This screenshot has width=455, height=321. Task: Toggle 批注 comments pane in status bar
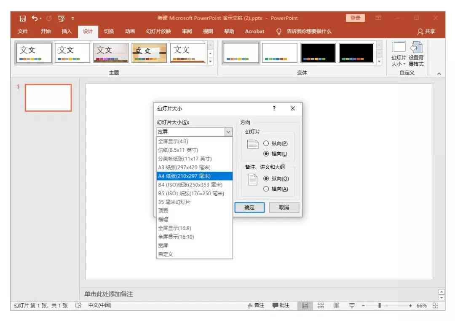tap(281, 305)
